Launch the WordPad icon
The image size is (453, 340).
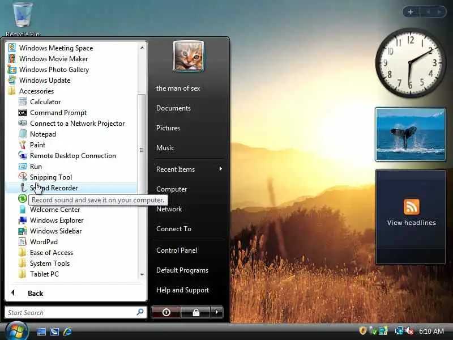coord(23,242)
